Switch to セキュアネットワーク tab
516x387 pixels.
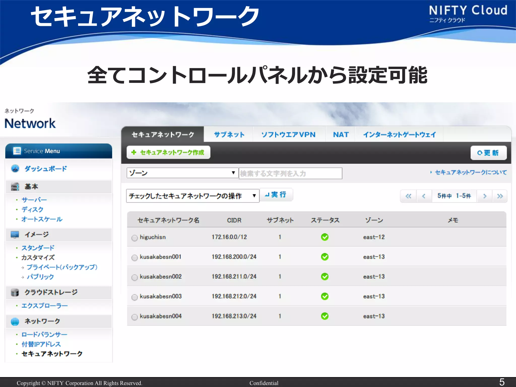(163, 135)
